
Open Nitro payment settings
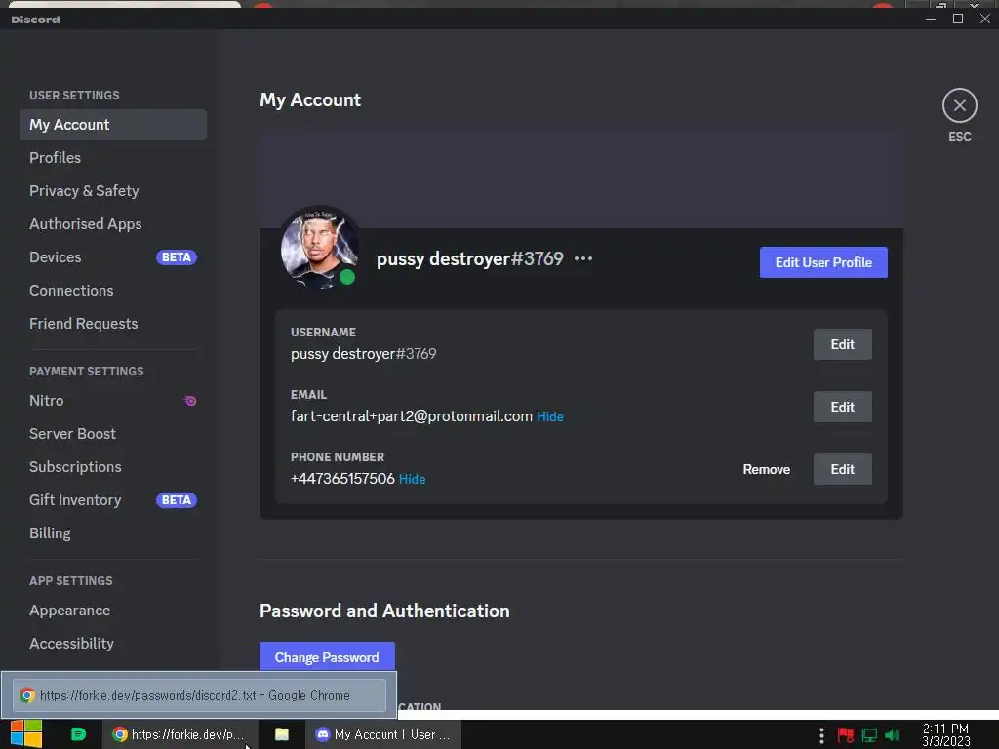[x=113, y=401]
